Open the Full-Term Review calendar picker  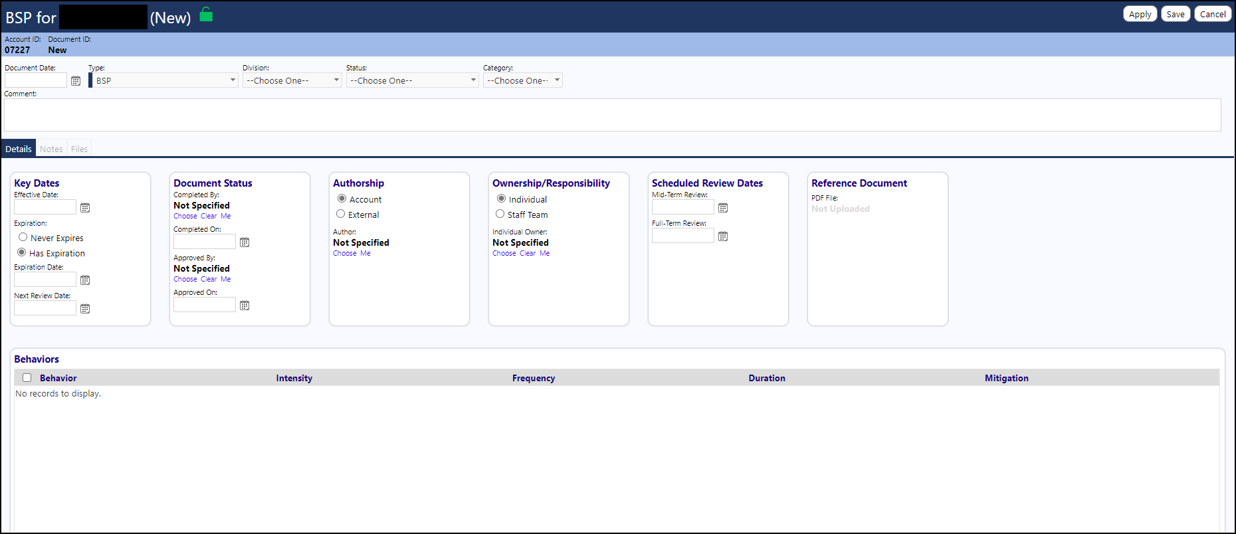click(723, 236)
